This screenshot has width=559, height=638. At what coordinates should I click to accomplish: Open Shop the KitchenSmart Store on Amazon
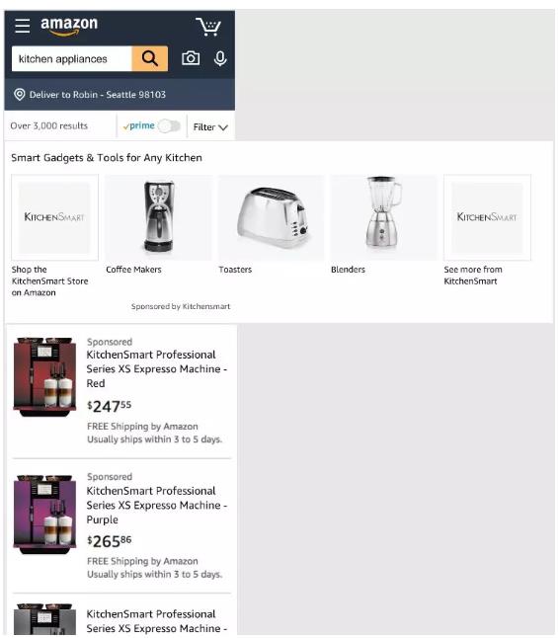click(50, 280)
